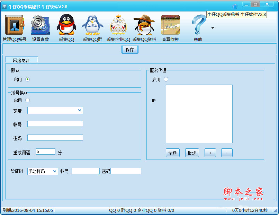Click the 采集企业QQ icon
Screen dimensions: 279x215
(118, 25)
